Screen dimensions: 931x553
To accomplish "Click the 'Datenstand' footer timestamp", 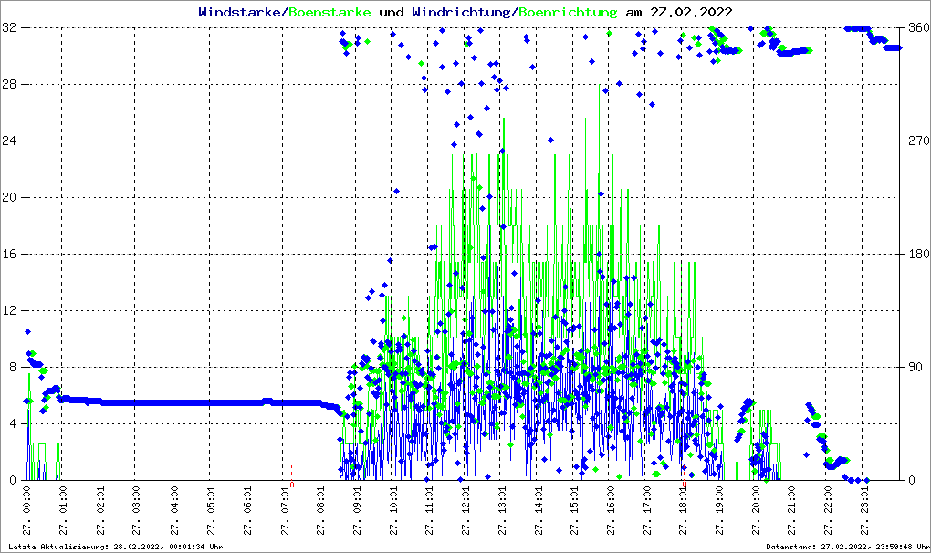I will (x=846, y=547).
